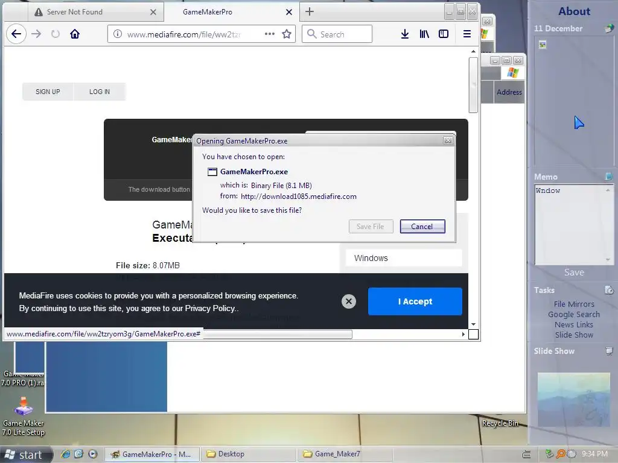Open the page actions three-dot menu
618x463 pixels.
tap(270, 34)
